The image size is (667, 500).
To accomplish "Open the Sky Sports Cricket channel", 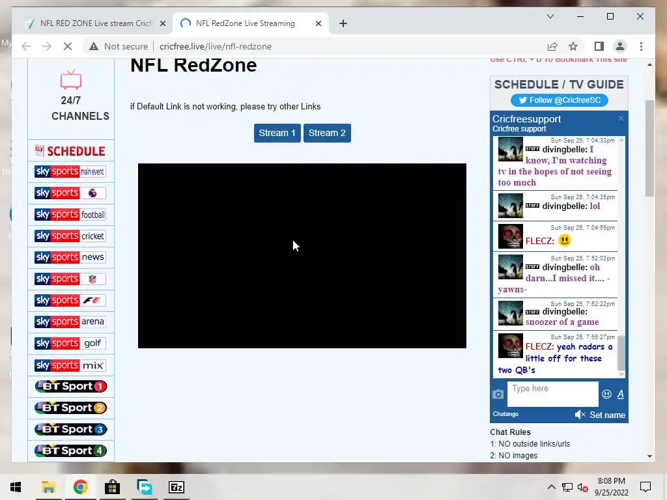I will click(x=70, y=236).
